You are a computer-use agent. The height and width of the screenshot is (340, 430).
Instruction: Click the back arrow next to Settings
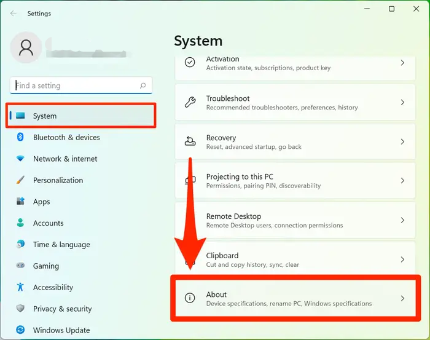pos(13,14)
